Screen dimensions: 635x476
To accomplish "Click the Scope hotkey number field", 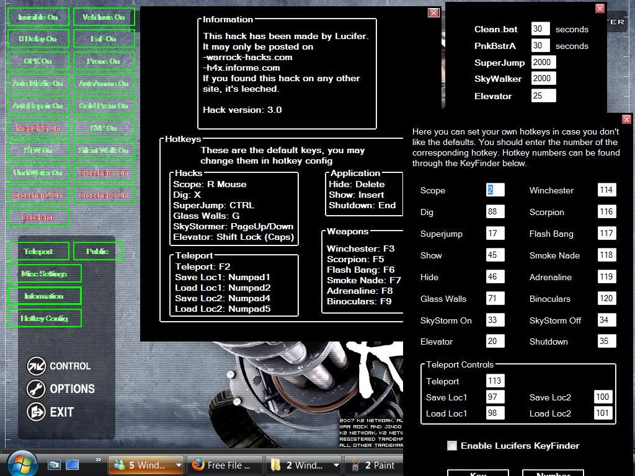I will point(495,190).
